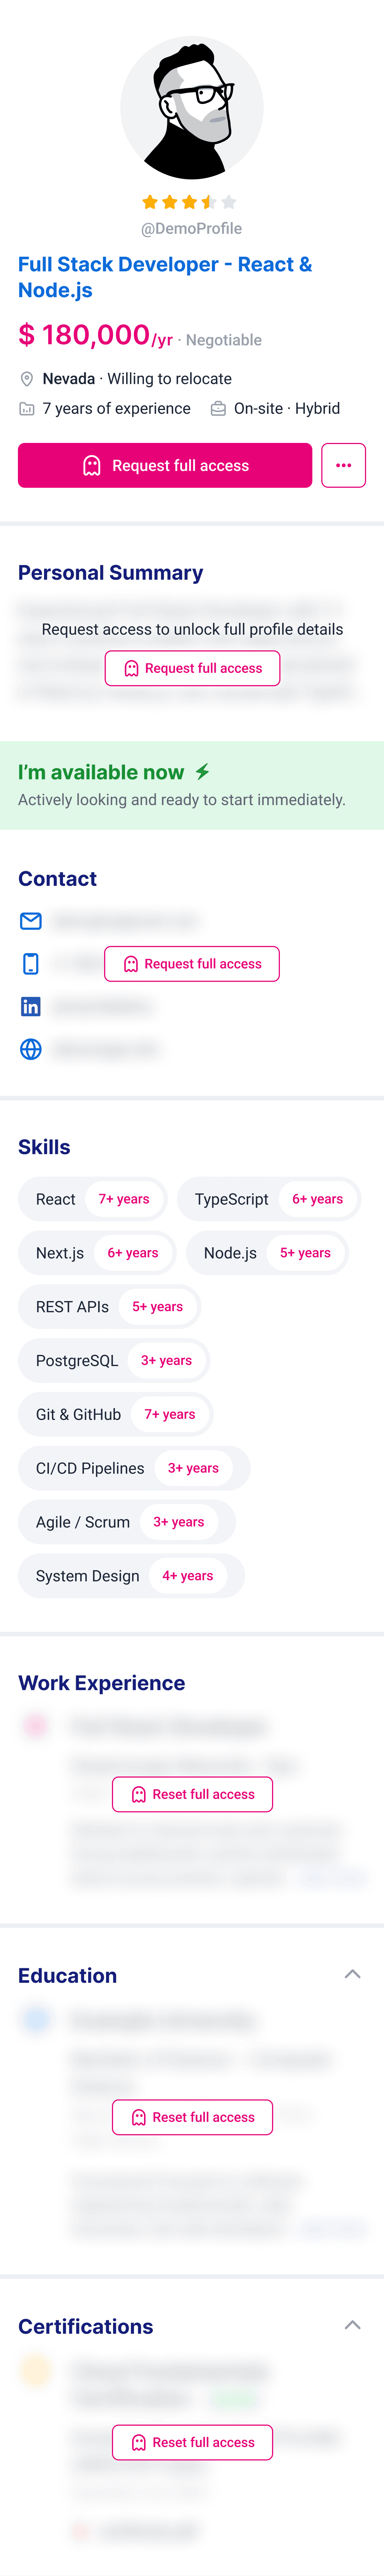Click the LinkedIn contact icon
The height and width of the screenshot is (2576, 384).
31,1007
